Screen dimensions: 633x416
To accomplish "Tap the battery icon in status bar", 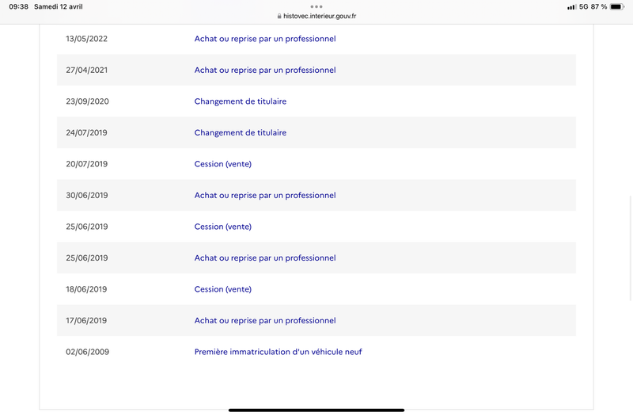I will pos(617,6).
